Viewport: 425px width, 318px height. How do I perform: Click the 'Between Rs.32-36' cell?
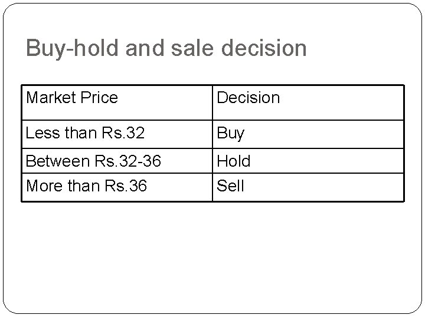coord(117,161)
